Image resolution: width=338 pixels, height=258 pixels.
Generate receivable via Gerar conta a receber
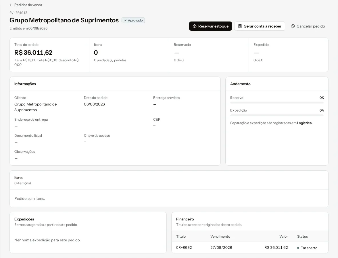click(260, 26)
